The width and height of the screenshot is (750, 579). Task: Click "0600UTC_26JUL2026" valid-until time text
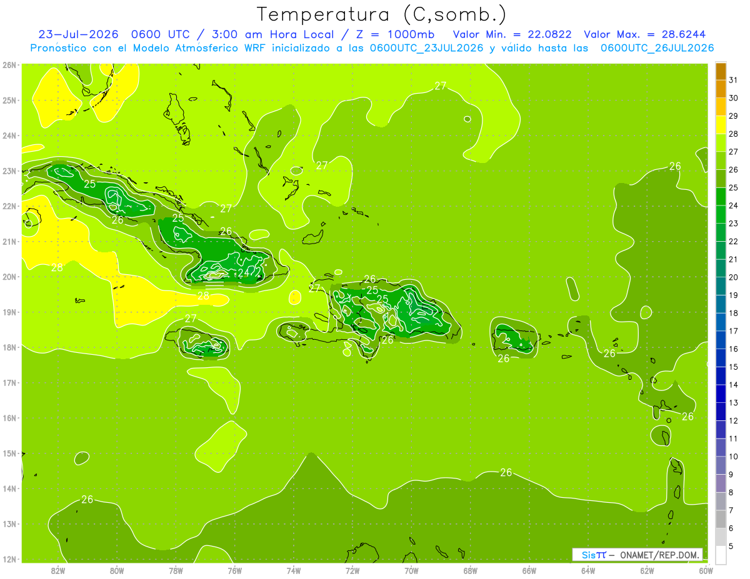click(657, 48)
